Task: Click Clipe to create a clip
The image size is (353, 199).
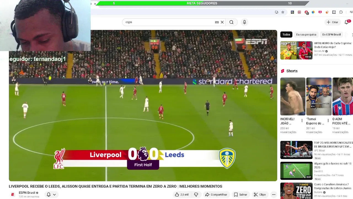Action: click(x=260, y=195)
